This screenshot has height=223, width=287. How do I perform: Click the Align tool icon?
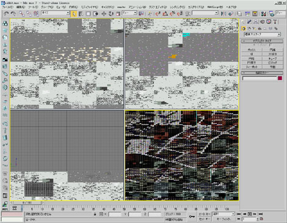coord(231,13)
